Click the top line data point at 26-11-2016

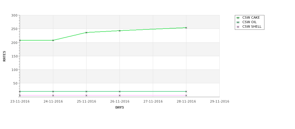(x=120, y=31)
